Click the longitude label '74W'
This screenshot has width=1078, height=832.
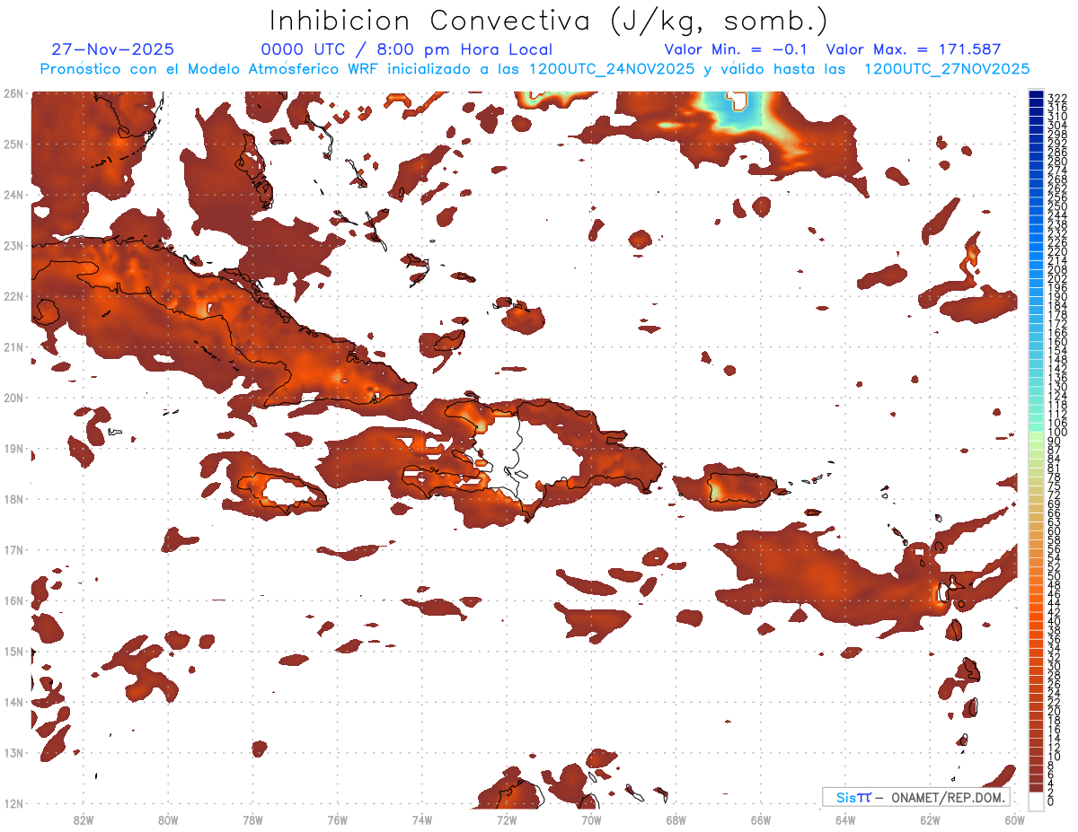422,819
